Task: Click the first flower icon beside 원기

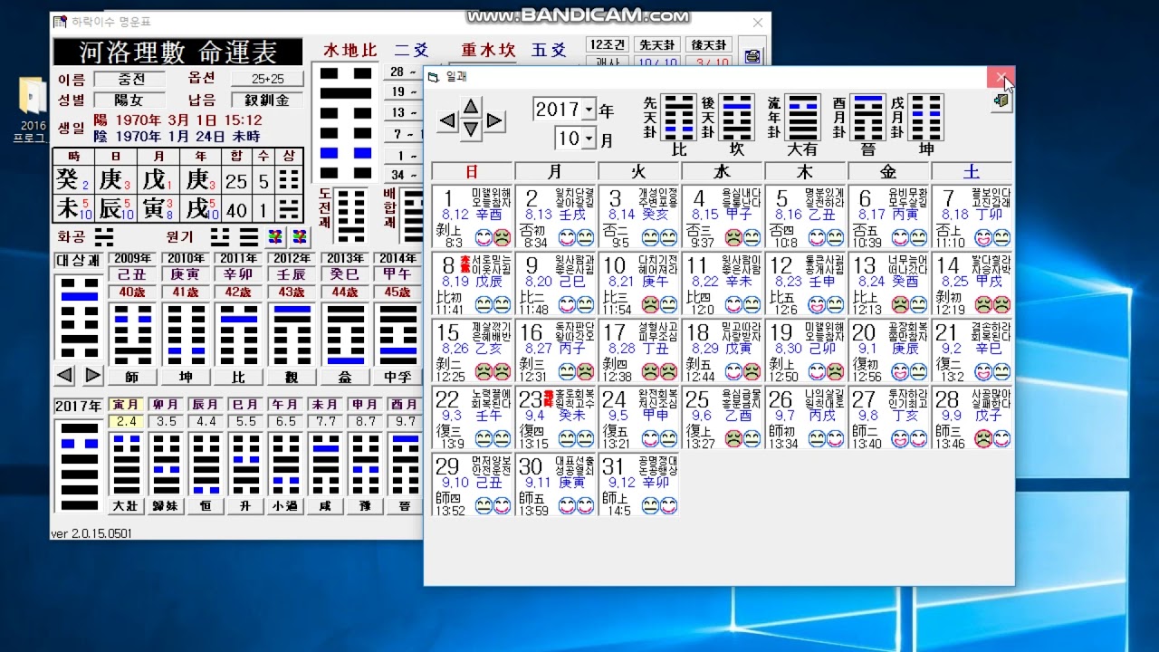Action: [x=274, y=237]
